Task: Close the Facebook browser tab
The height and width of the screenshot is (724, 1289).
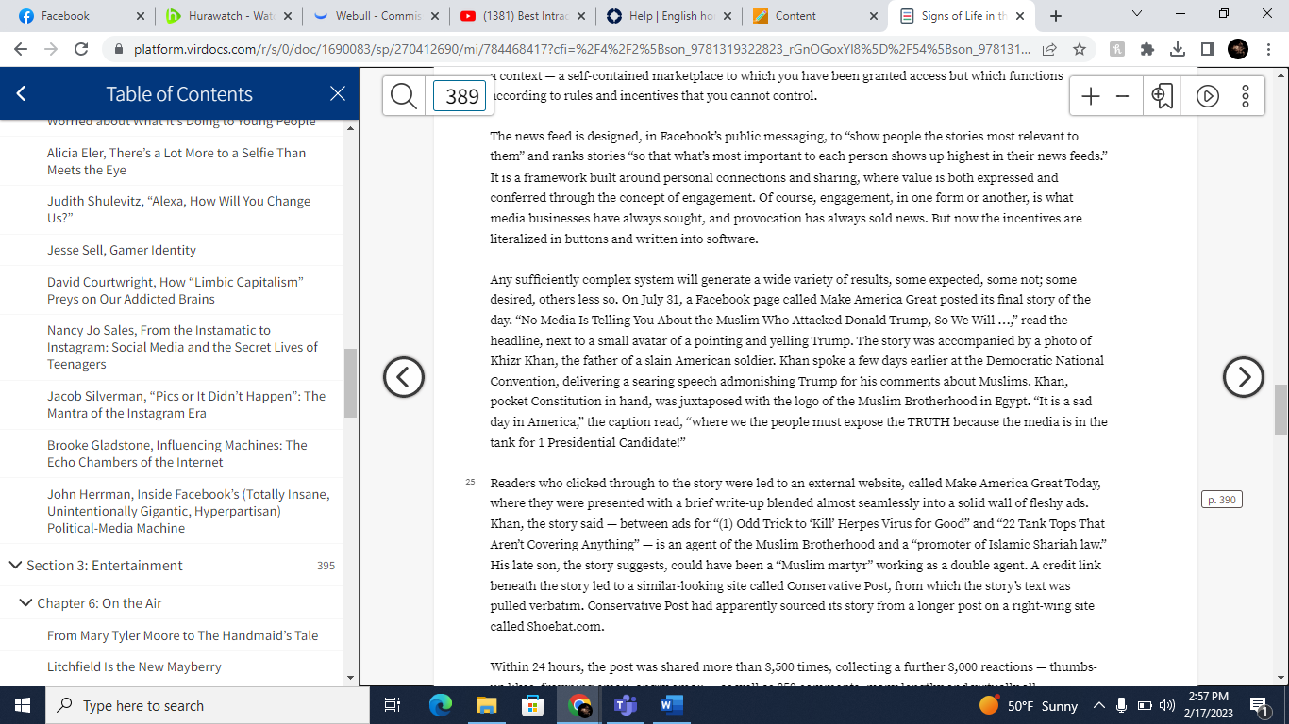Action: [x=140, y=16]
